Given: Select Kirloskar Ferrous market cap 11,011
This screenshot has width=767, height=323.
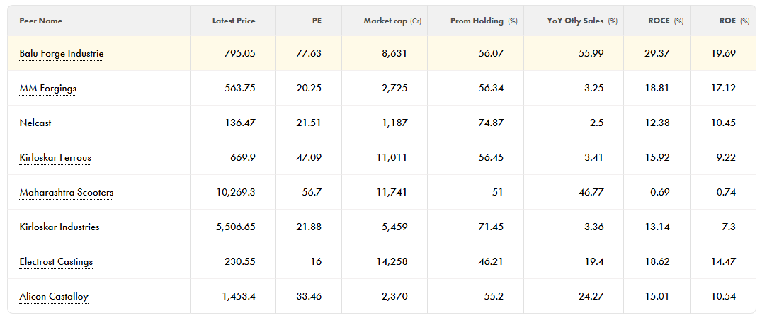Looking at the screenshot, I should click(392, 157).
